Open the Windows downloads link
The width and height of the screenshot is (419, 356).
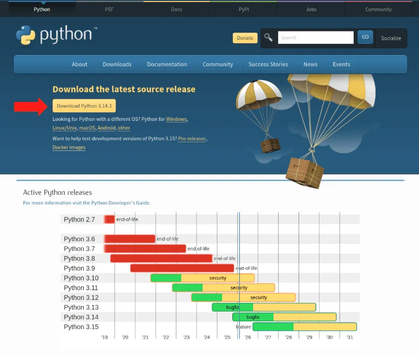(x=176, y=118)
